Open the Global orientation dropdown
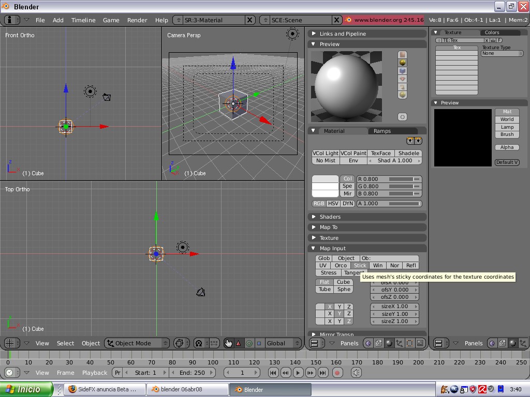 [283, 343]
